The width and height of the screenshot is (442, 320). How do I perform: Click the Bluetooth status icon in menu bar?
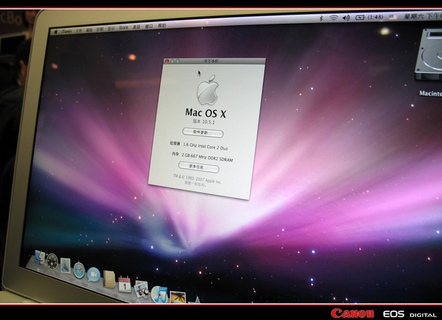(321, 18)
